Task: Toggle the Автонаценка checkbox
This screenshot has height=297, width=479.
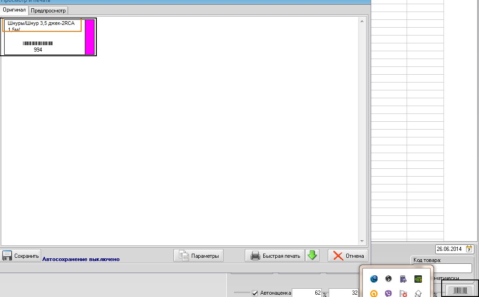Action: pos(255,293)
